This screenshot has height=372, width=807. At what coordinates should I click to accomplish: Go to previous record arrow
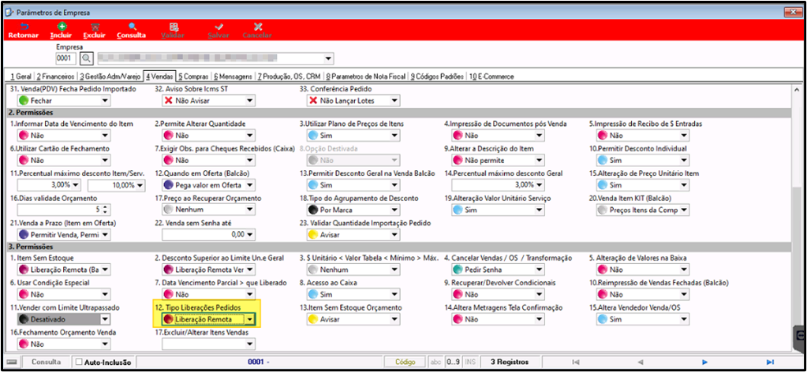coord(641,362)
